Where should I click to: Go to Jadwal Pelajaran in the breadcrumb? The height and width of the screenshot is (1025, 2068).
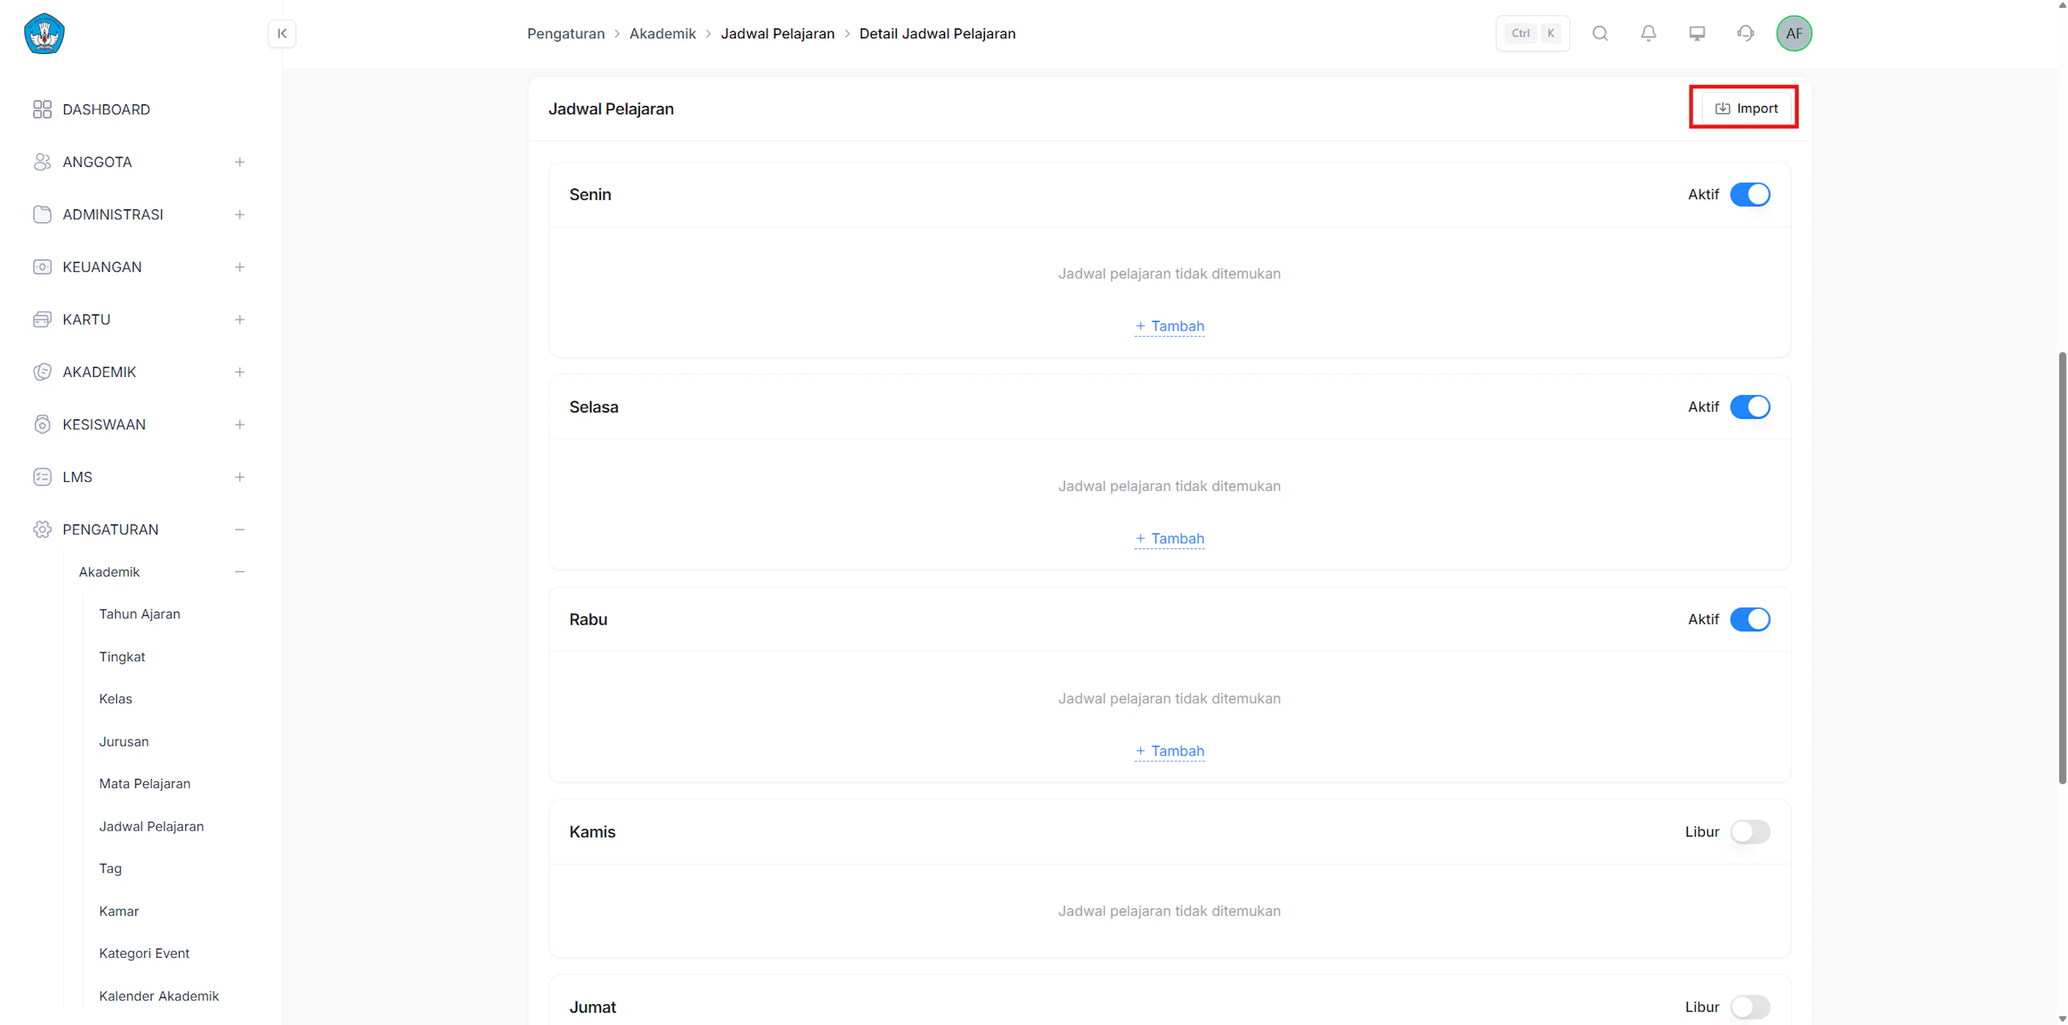pyautogui.click(x=777, y=34)
